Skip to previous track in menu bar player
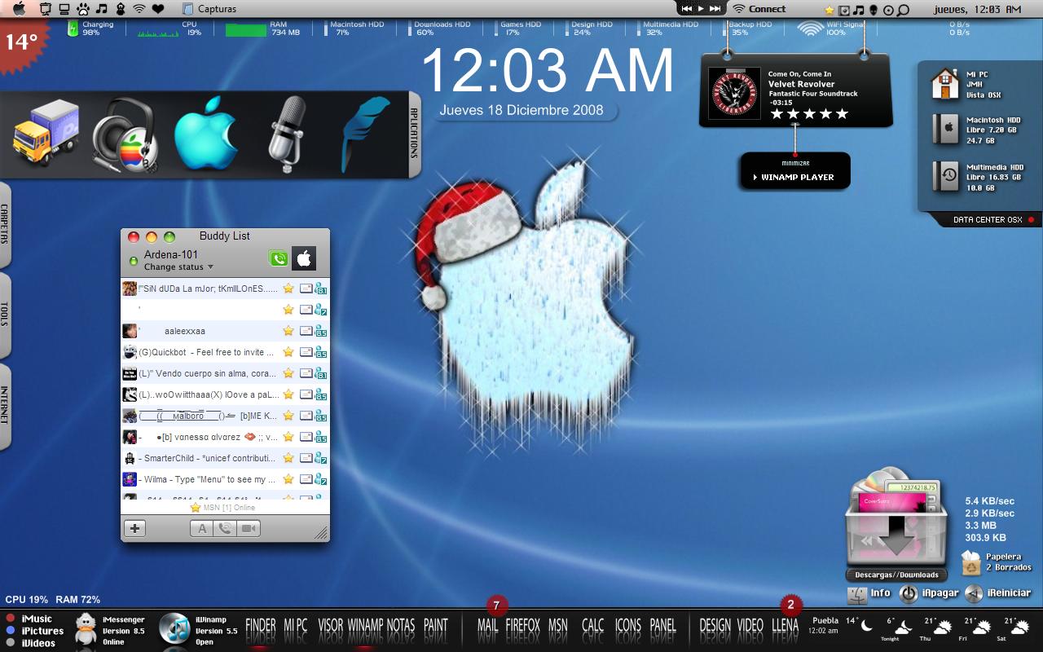Screen dimensions: 1043x652 687,8
